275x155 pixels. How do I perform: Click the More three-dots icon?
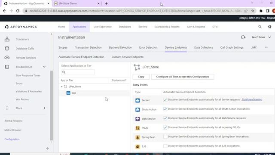coord(7,108)
